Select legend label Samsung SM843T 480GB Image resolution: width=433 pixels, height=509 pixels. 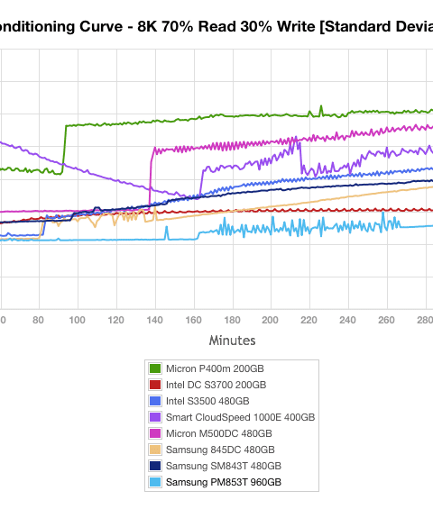(224, 466)
